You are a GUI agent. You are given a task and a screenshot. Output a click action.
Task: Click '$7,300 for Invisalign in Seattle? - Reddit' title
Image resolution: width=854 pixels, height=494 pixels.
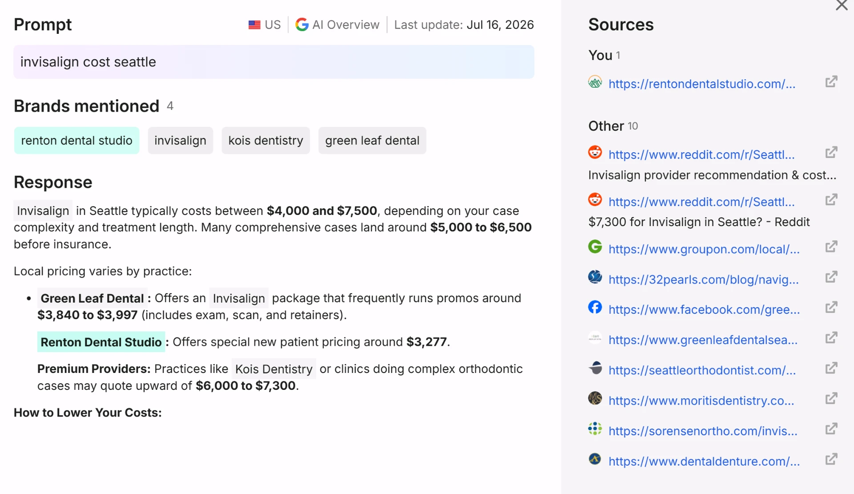point(699,222)
